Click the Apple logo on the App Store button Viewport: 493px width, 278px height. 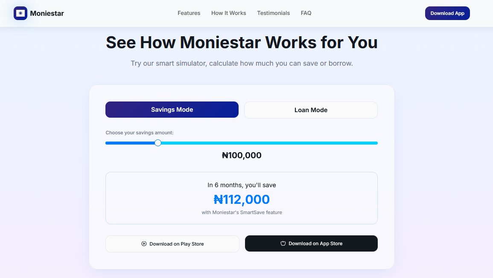pyautogui.click(x=283, y=243)
